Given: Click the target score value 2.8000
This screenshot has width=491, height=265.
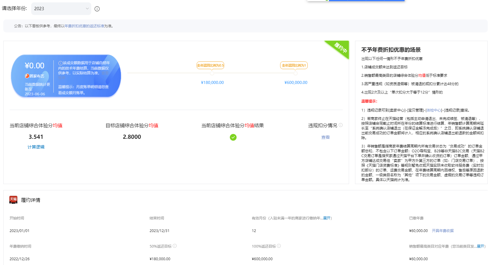Looking at the screenshot, I should tap(132, 137).
